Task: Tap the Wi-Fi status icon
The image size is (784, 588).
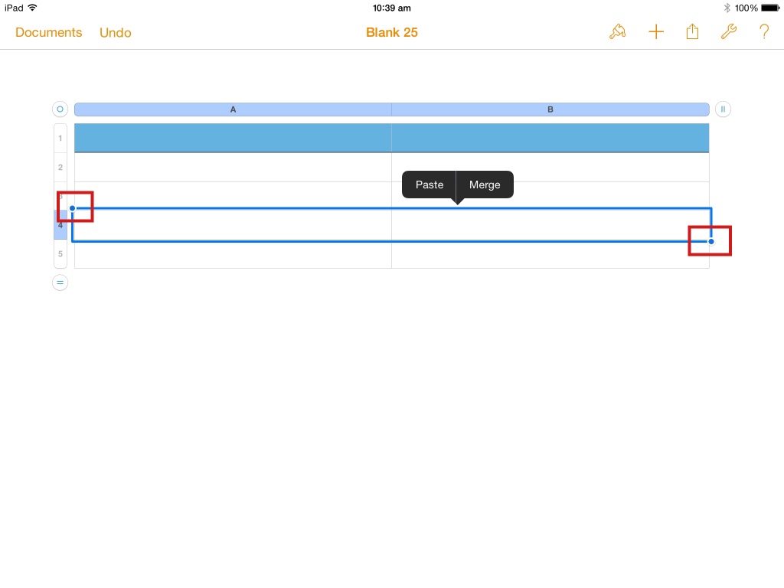Action: click(x=32, y=8)
